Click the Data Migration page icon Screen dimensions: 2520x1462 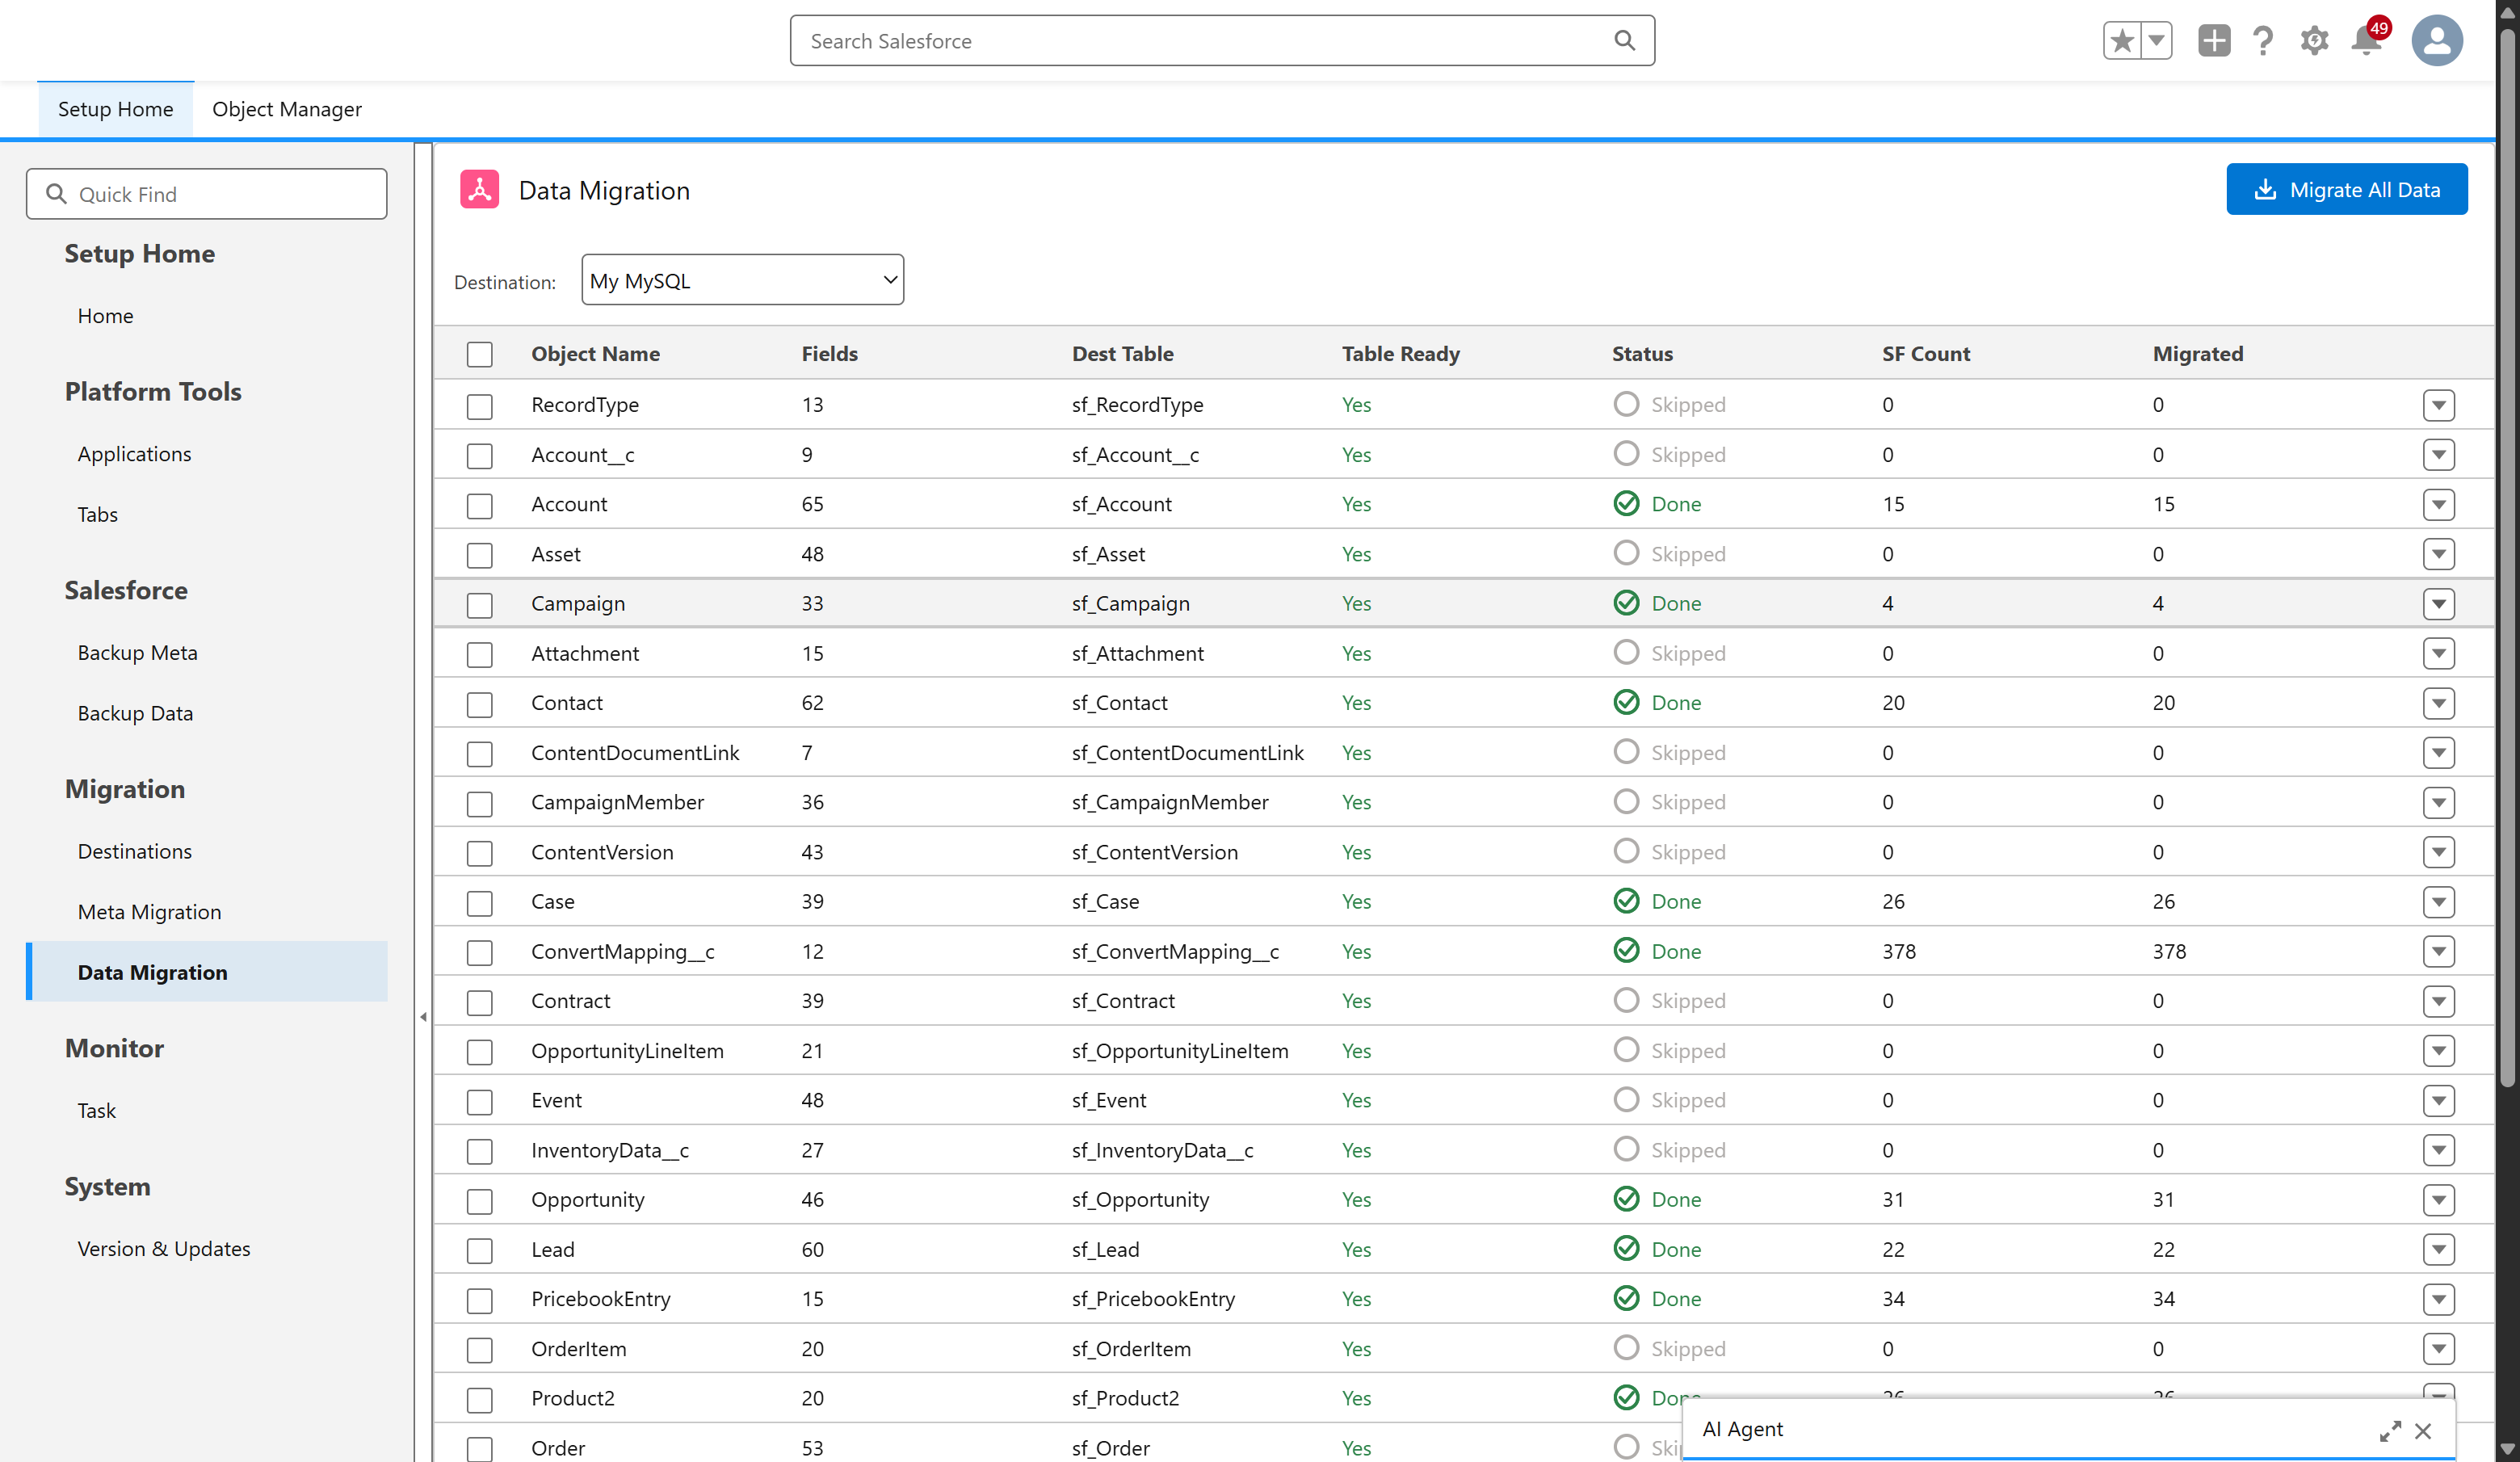point(480,189)
